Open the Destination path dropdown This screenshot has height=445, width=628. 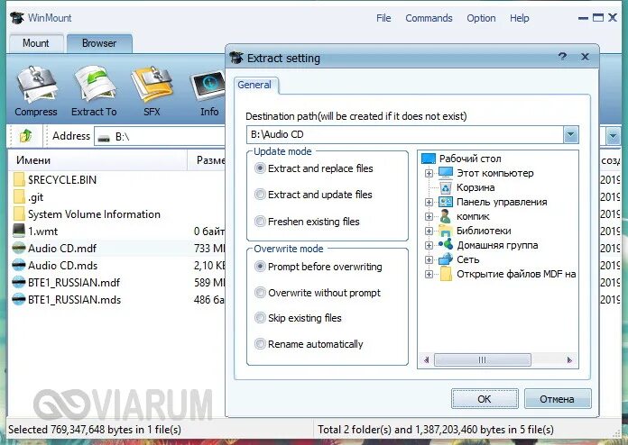571,135
